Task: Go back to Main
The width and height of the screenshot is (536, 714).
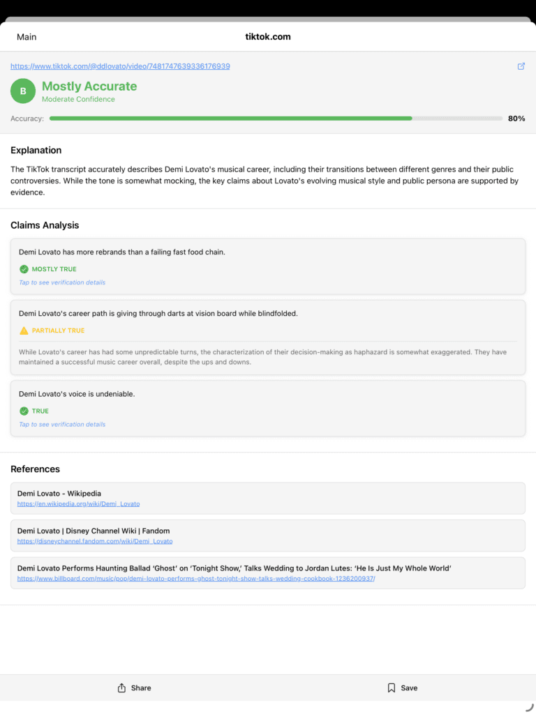Action: point(27,37)
